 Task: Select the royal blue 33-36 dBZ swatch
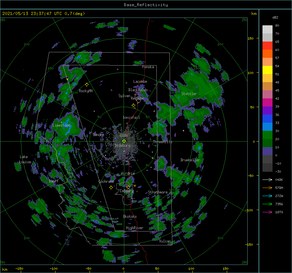(x=267, y=119)
